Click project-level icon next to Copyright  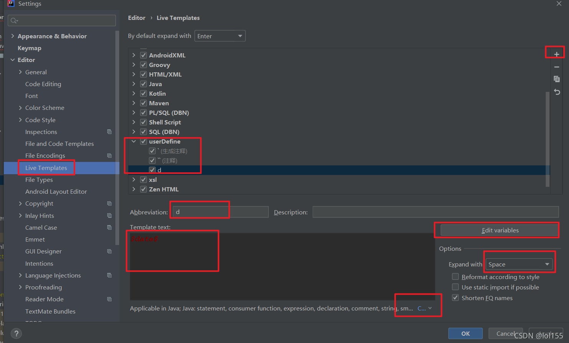110,203
